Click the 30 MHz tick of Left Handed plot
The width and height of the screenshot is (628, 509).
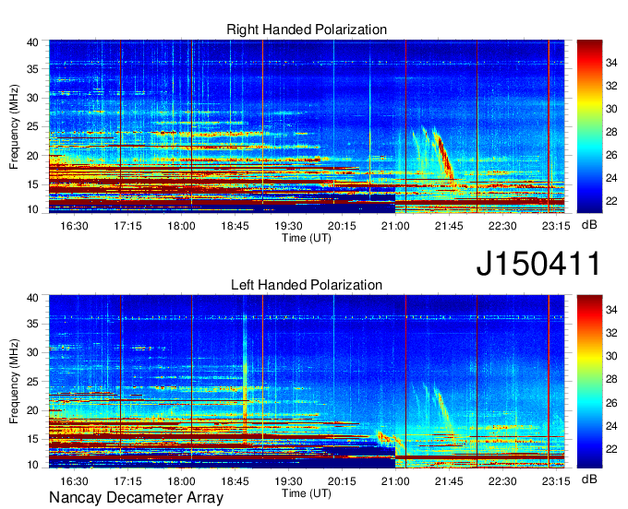32,352
